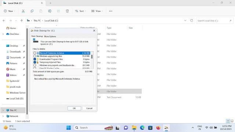This screenshot has width=235, height=132.
Task: Click the Type column header
Action: pos(109,28)
